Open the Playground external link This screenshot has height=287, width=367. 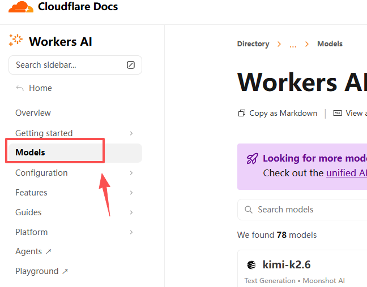42,271
